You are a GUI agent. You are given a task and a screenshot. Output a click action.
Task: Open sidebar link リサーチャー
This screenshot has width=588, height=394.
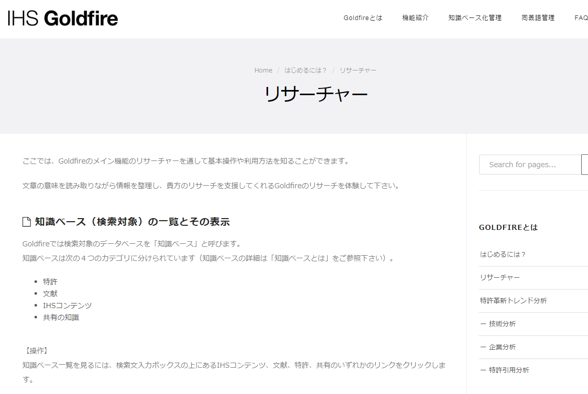click(500, 277)
